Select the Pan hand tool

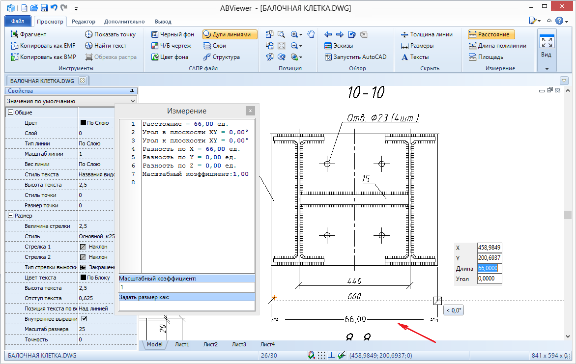[x=311, y=34]
